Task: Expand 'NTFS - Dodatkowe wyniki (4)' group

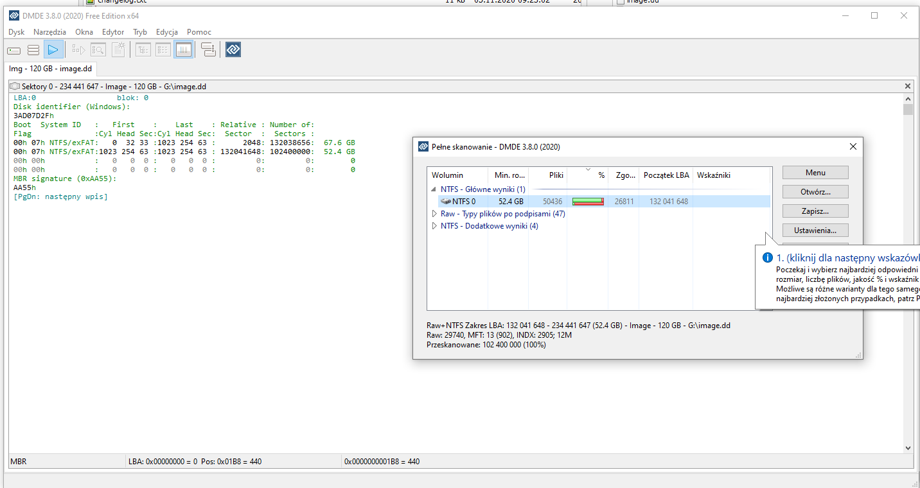Action: pos(434,226)
